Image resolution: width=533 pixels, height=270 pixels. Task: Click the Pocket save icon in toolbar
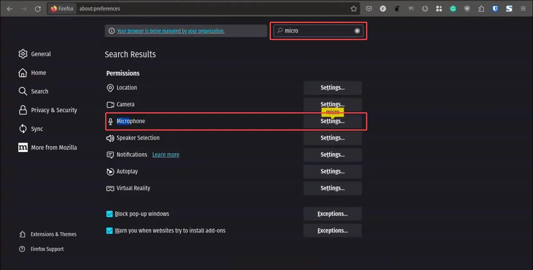coord(369,8)
